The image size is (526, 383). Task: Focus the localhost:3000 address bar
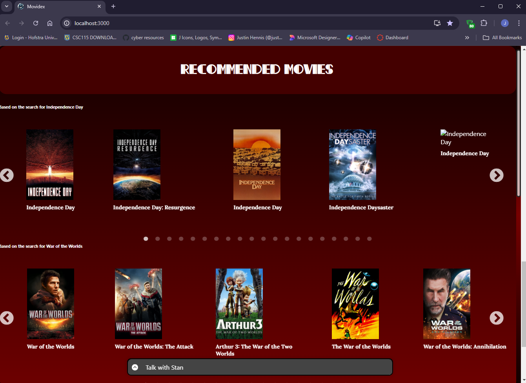coord(251,23)
